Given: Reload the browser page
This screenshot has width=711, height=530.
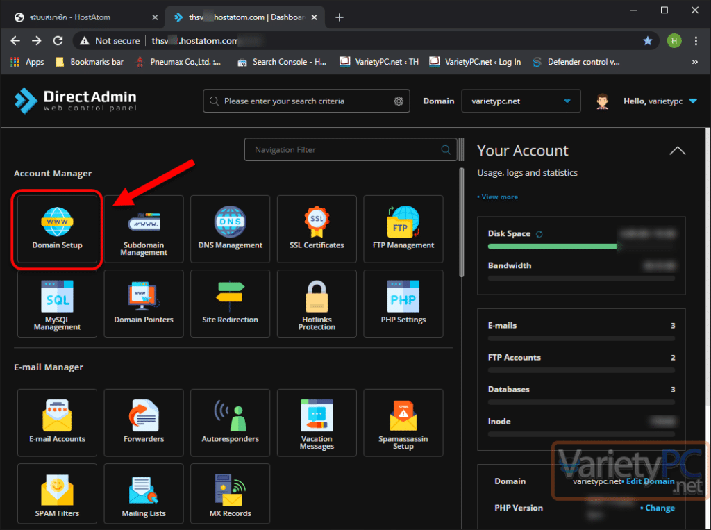Looking at the screenshot, I should click(58, 41).
